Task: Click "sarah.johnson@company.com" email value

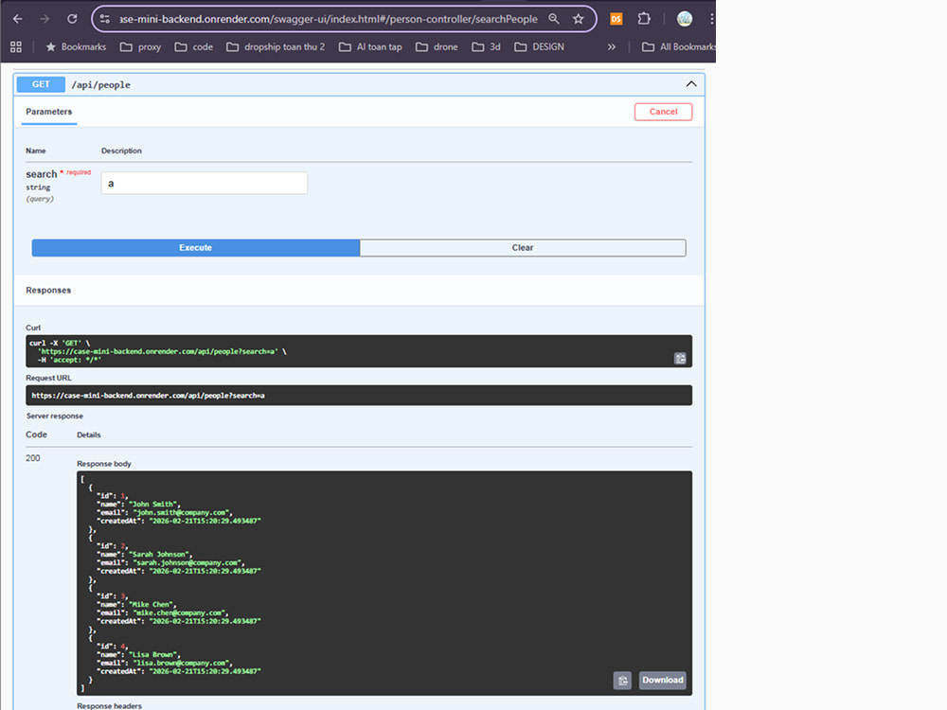Action: point(187,562)
